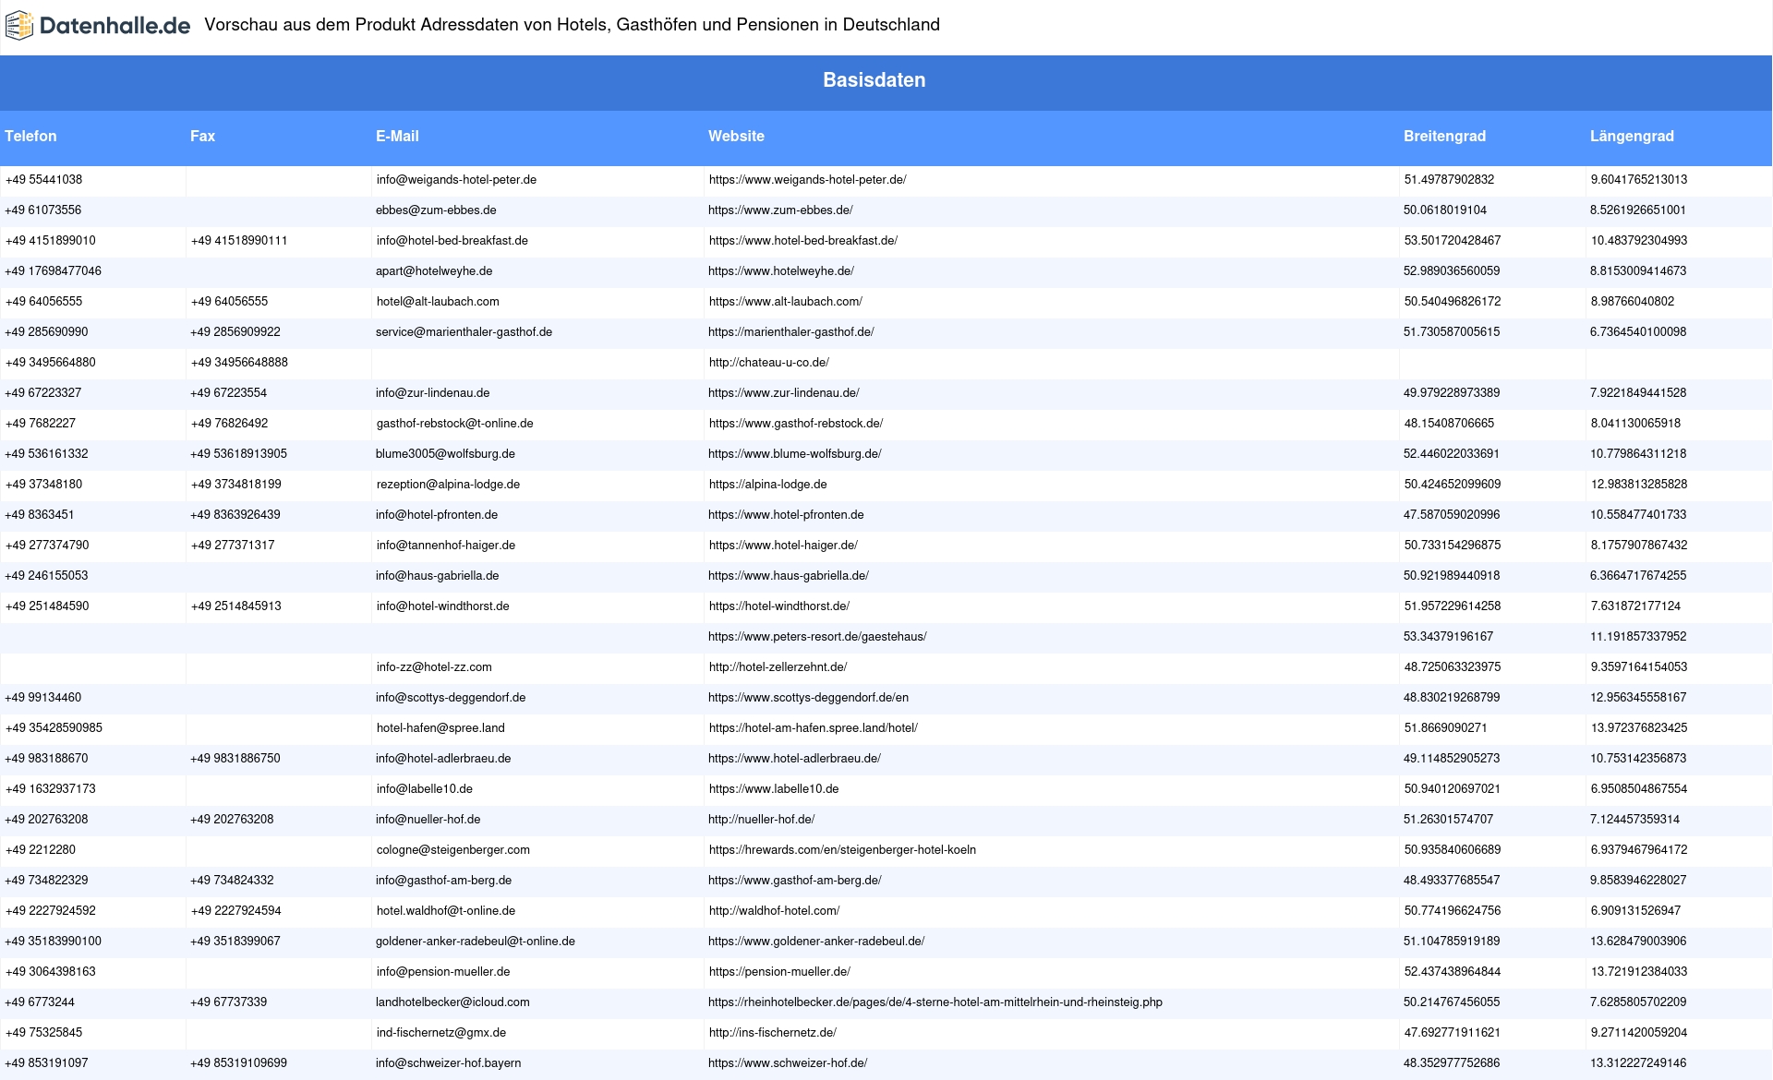Open https://www.blume-wolfsburg.de/ cell
1773x1080 pixels.
[795, 454]
